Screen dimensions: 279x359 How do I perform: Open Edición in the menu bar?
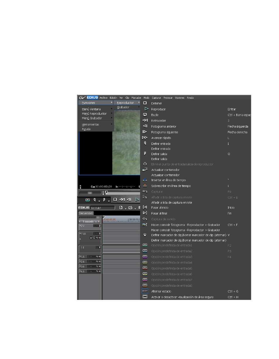click(113, 98)
